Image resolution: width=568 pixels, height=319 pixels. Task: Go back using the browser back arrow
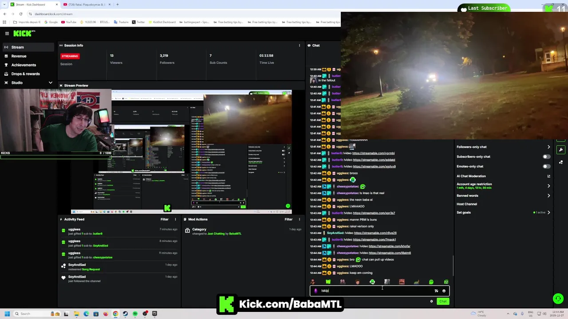[x=5, y=14]
